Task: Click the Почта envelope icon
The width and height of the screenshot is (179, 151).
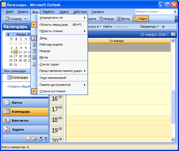Action: (7, 103)
